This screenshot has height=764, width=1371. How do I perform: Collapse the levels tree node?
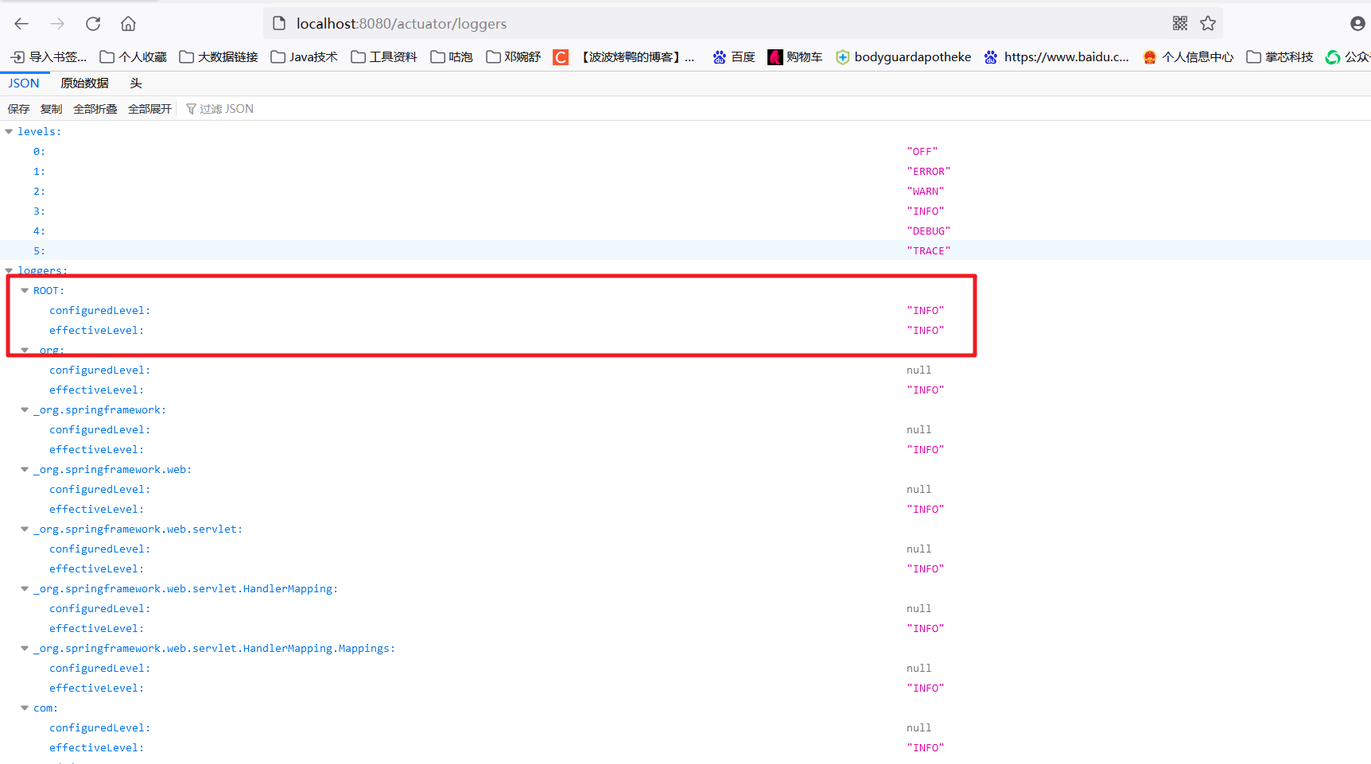click(9, 131)
